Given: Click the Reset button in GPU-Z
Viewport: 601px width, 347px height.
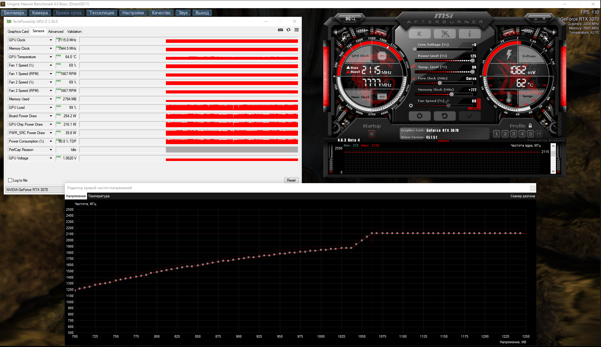Looking at the screenshot, I should tap(291, 180).
